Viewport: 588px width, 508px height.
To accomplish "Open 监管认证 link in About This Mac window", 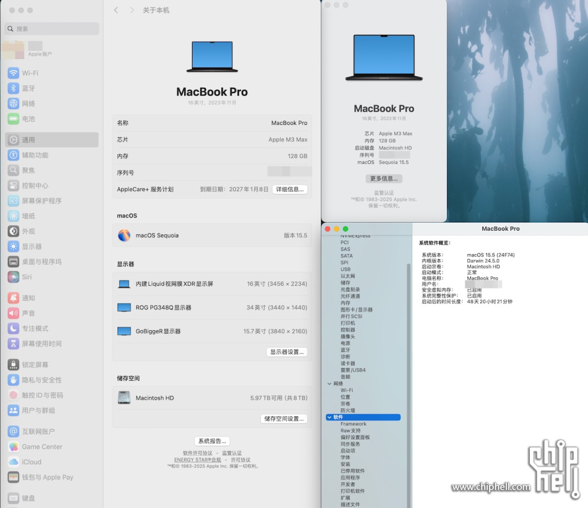I will [384, 193].
